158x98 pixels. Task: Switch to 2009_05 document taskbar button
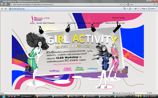[x=58, y=96]
